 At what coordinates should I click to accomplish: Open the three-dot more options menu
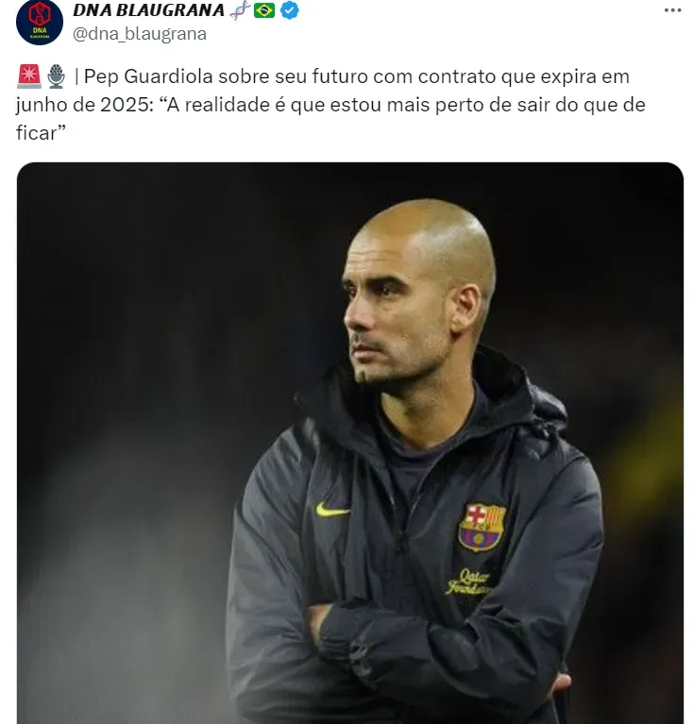point(672,10)
